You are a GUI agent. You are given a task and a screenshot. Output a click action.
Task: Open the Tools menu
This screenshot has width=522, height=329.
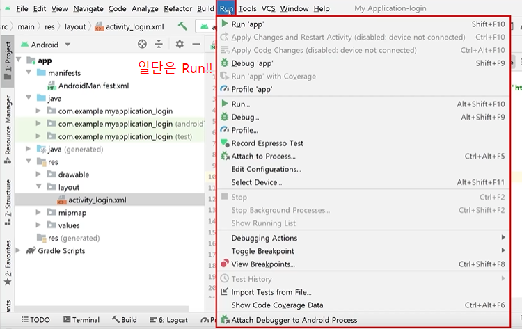coord(247,8)
